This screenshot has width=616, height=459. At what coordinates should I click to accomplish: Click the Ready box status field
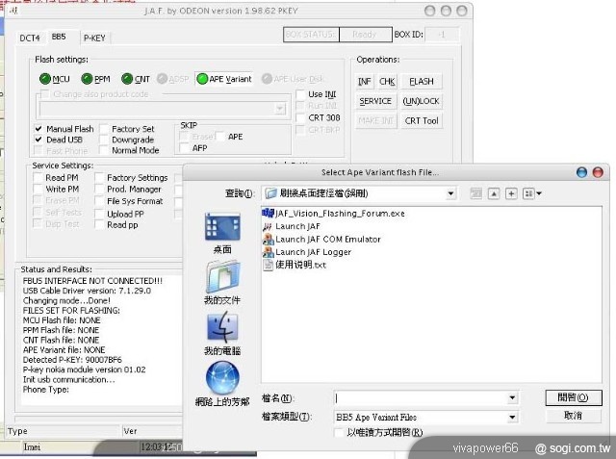pyautogui.click(x=366, y=35)
